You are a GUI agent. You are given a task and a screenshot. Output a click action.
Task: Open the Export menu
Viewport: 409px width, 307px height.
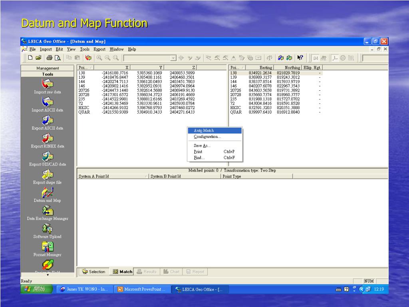point(99,49)
